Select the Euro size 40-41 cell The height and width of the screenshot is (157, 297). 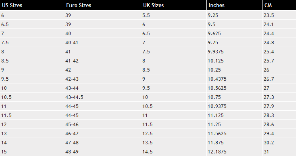click(x=102, y=42)
